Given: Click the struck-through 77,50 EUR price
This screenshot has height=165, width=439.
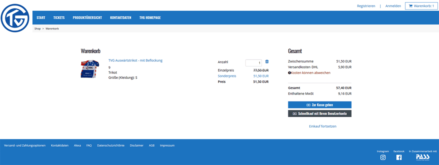Looking at the screenshot, I should click(261, 70).
